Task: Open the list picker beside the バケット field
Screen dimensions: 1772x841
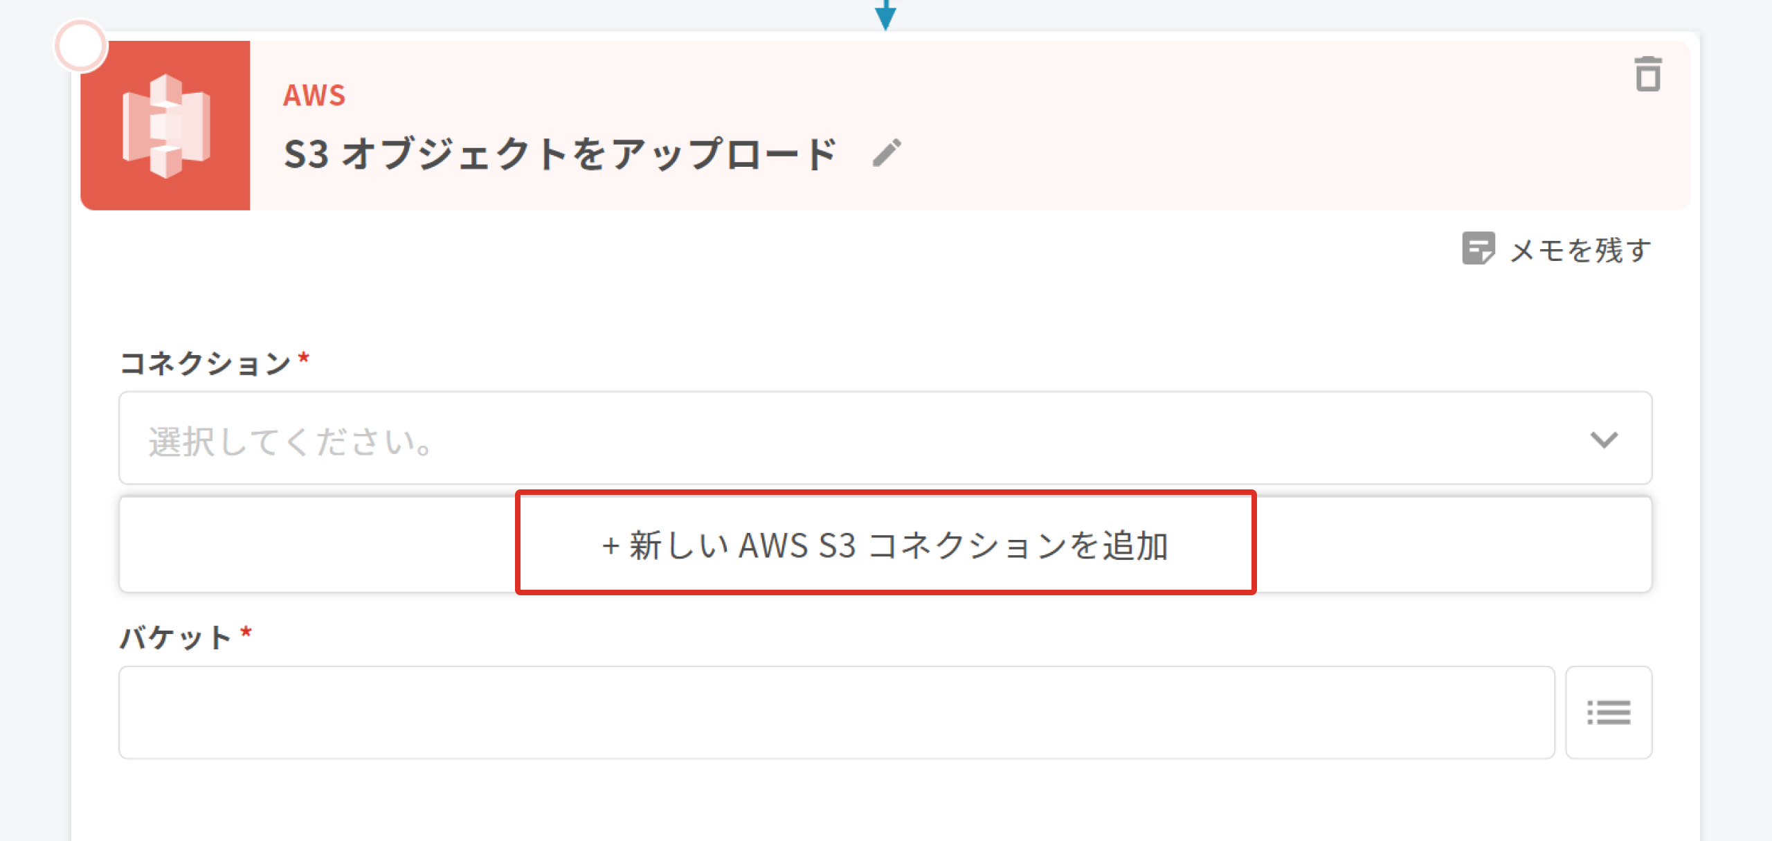Action: pyautogui.click(x=1608, y=712)
